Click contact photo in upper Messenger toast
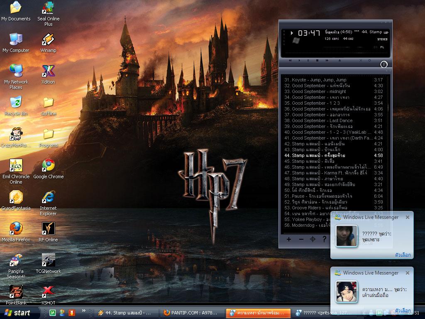Image resolution: width=425 pixels, height=319 pixels. point(347,236)
